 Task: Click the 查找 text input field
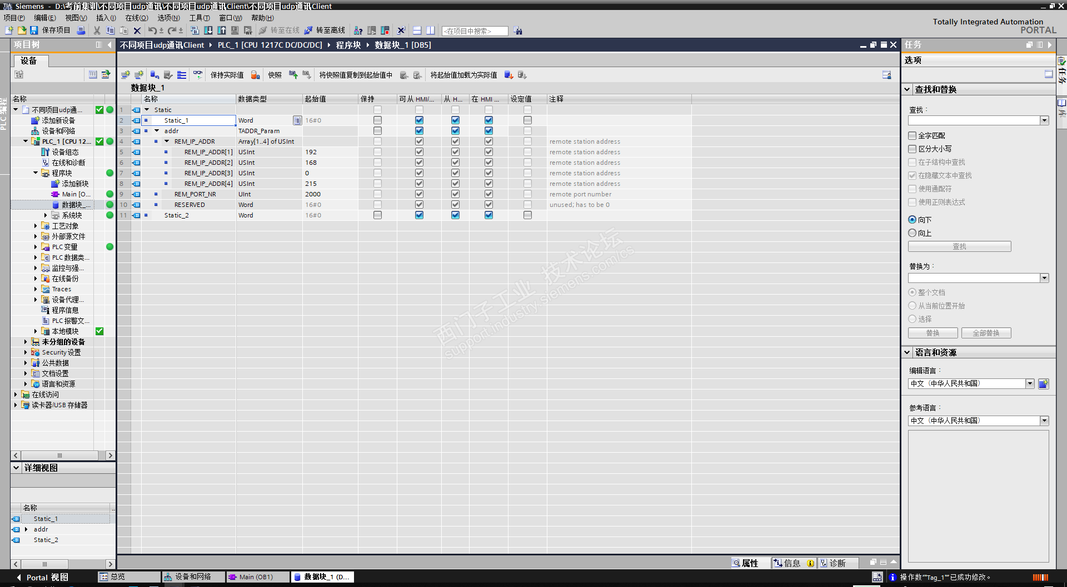(x=974, y=120)
